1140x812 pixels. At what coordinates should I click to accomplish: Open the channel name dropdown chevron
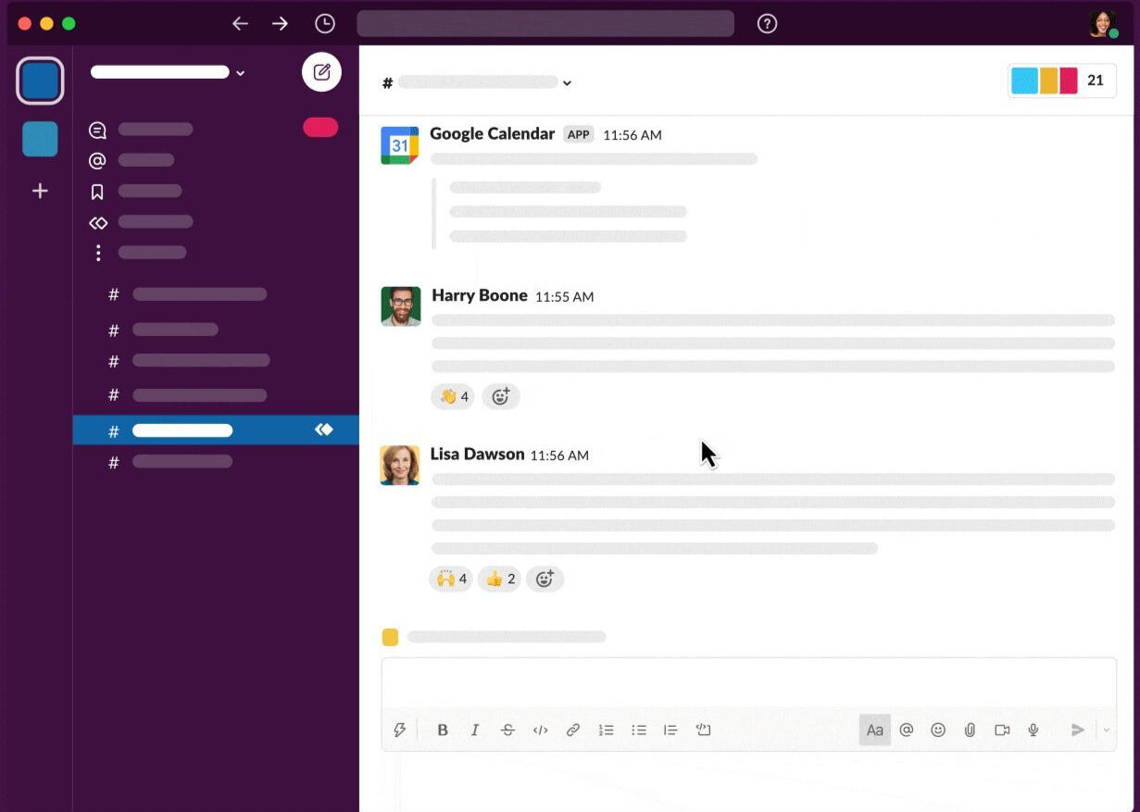tap(567, 83)
